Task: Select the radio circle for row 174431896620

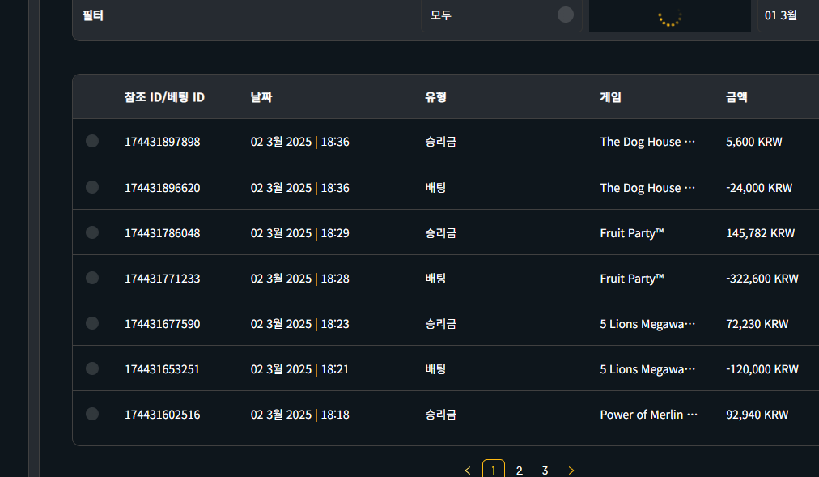Action: (x=92, y=187)
